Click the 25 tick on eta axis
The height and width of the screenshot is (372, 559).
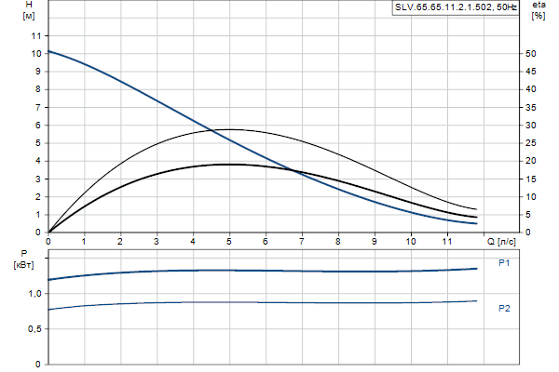click(x=529, y=143)
